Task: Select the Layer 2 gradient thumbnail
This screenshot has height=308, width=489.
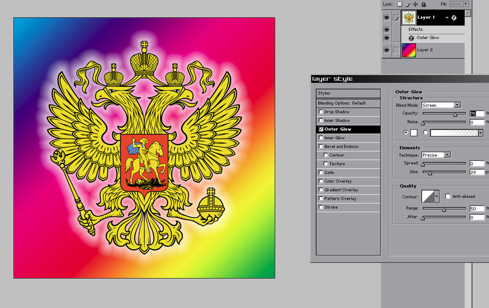Action: (409, 50)
